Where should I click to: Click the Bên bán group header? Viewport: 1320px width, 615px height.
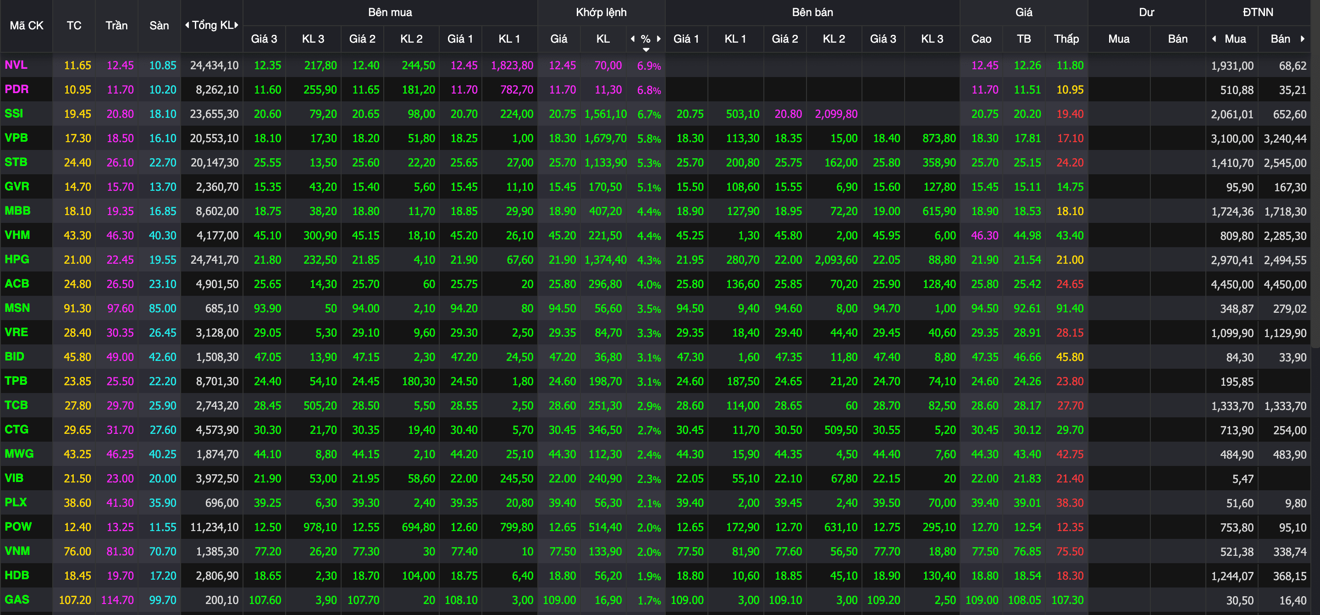(812, 12)
